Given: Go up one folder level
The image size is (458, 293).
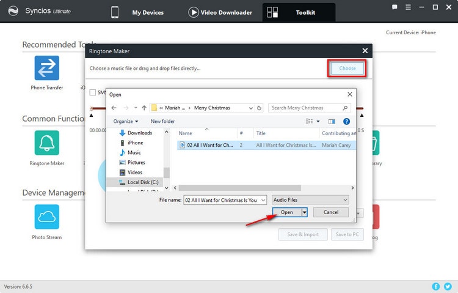Looking at the screenshot, I should (x=144, y=108).
